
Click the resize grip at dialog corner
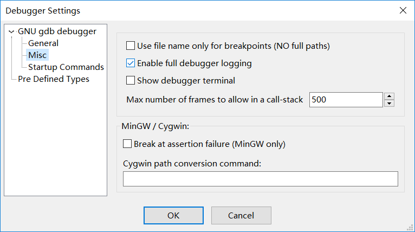point(411,228)
